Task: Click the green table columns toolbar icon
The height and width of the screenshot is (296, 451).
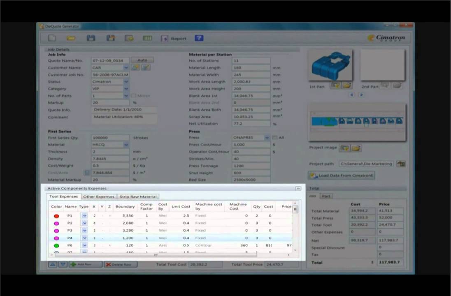Action: [147, 38]
